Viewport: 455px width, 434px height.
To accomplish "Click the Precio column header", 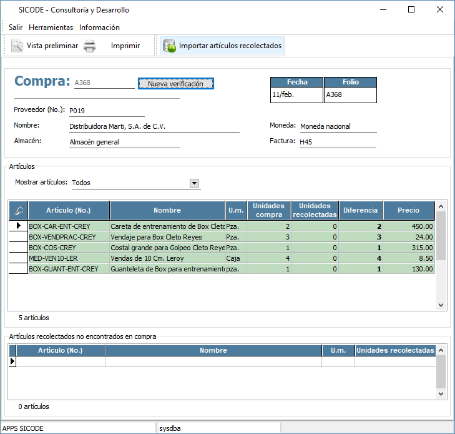I will tap(408, 210).
